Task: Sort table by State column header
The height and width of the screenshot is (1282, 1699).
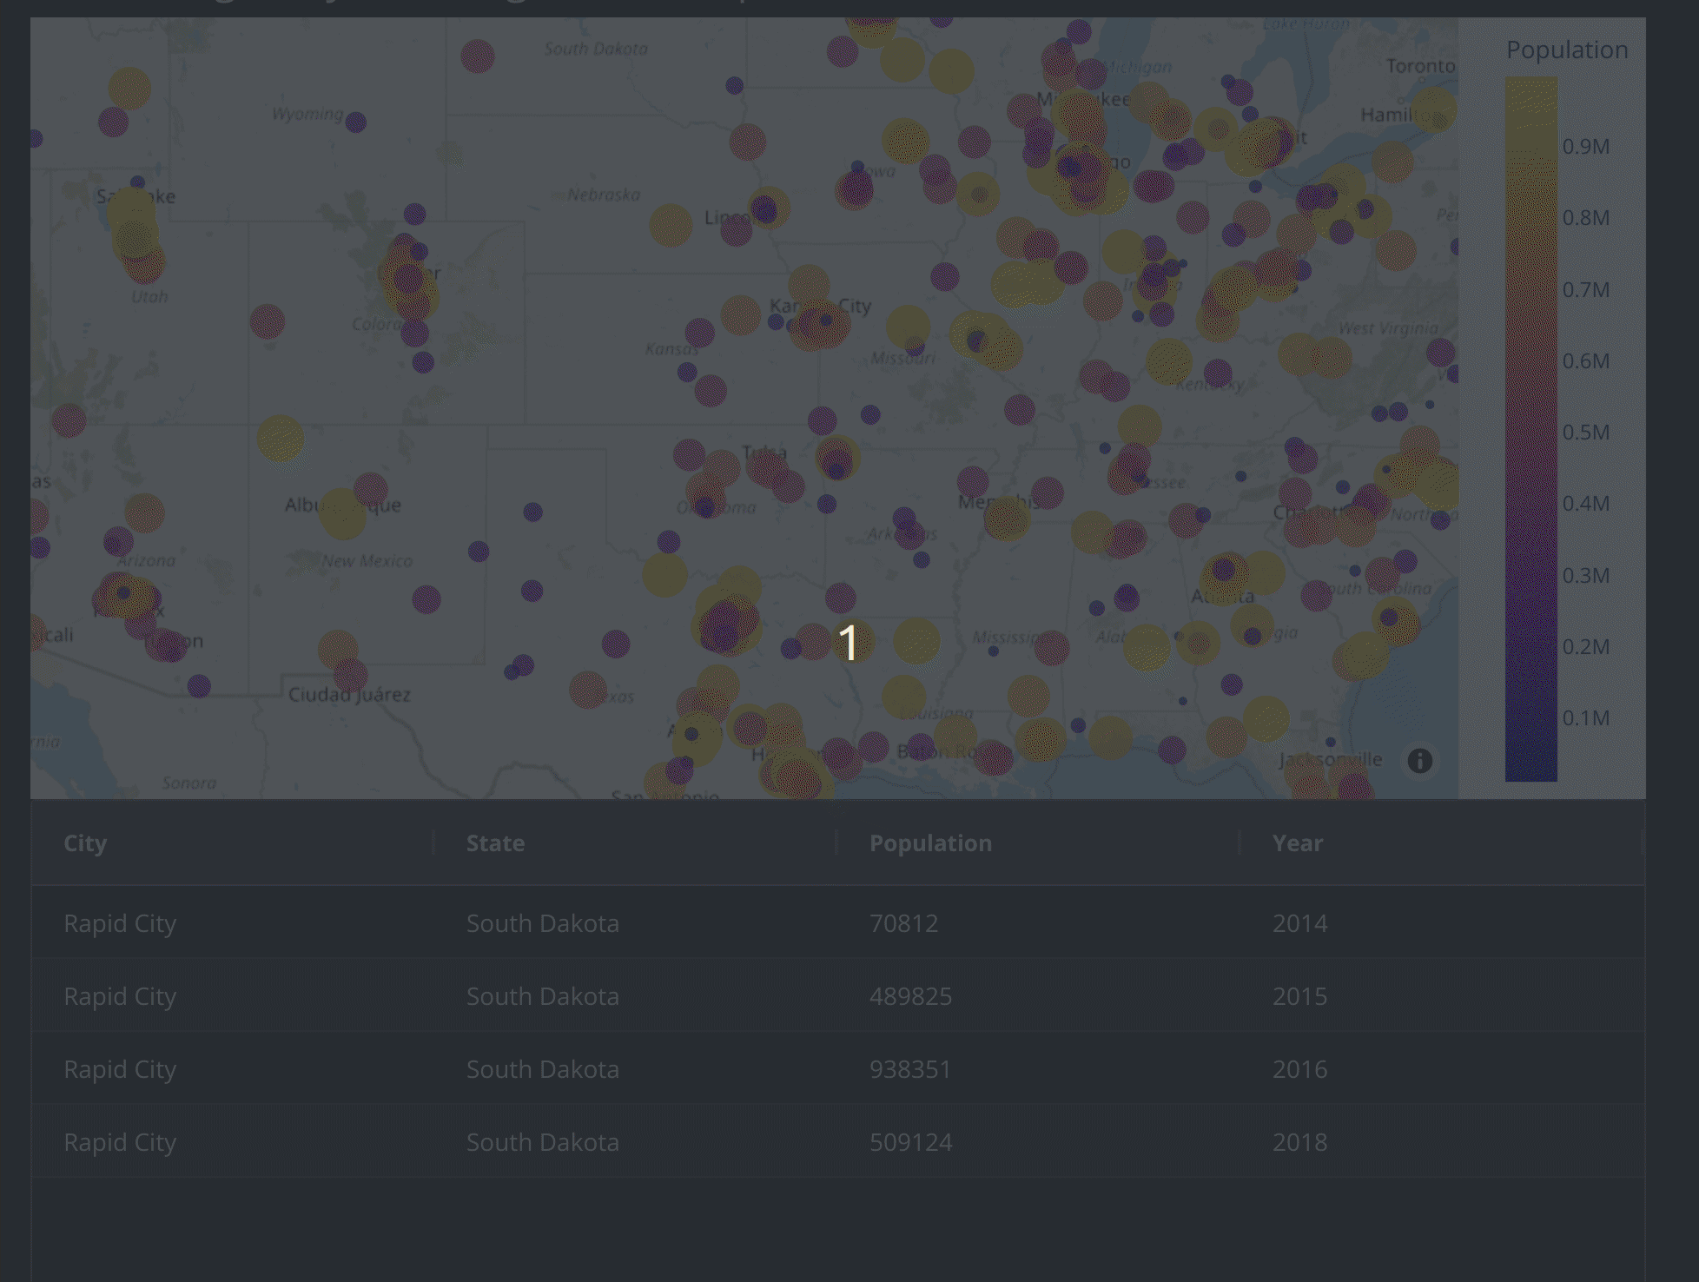Action: click(495, 843)
